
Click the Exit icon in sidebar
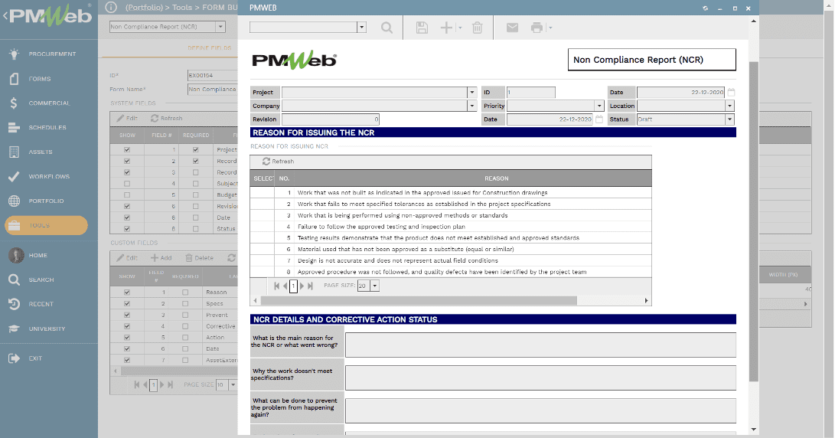pyautogui.click(x=15, y=358)
